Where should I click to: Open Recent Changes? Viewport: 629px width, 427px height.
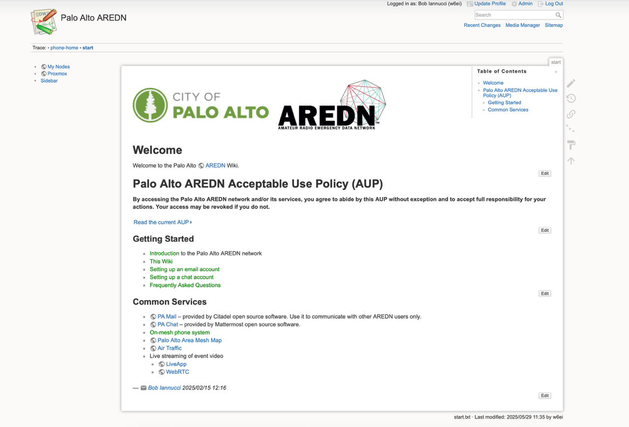482,25
